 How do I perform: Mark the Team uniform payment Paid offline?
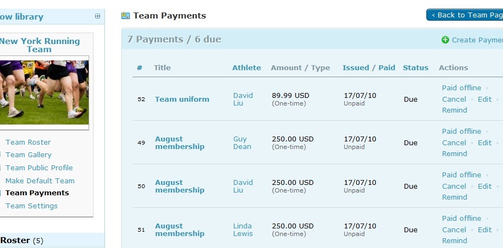coord(461,88)
